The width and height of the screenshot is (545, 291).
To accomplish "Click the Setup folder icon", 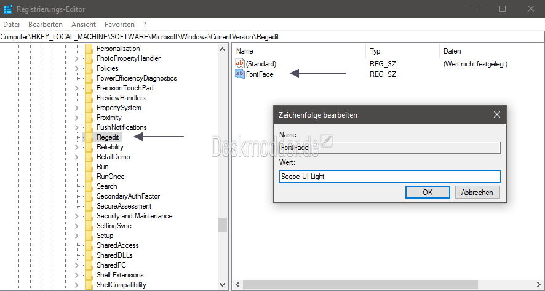I will 89,236.
